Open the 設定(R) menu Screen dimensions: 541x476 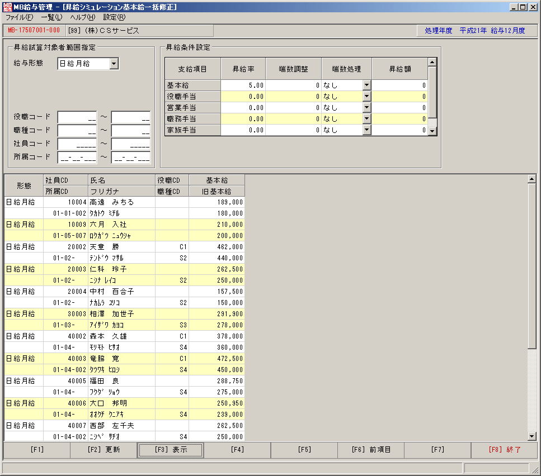tap(114, 17)
